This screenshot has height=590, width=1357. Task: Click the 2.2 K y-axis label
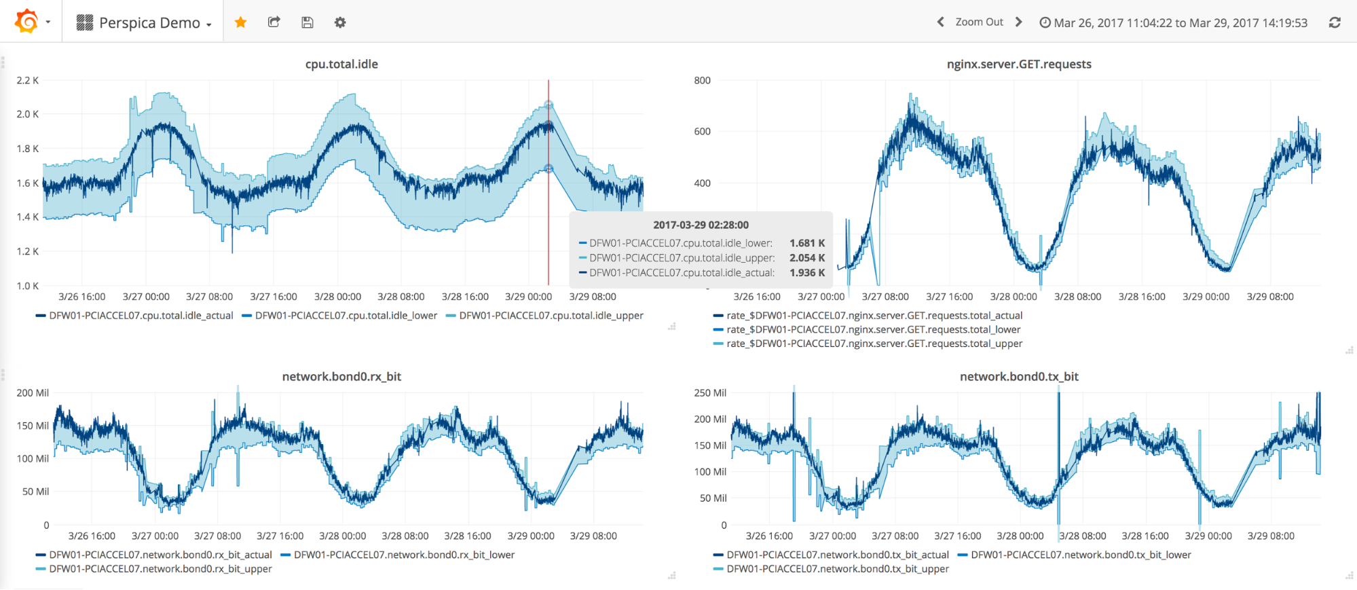pyautogui.click(x=28, y=80)
